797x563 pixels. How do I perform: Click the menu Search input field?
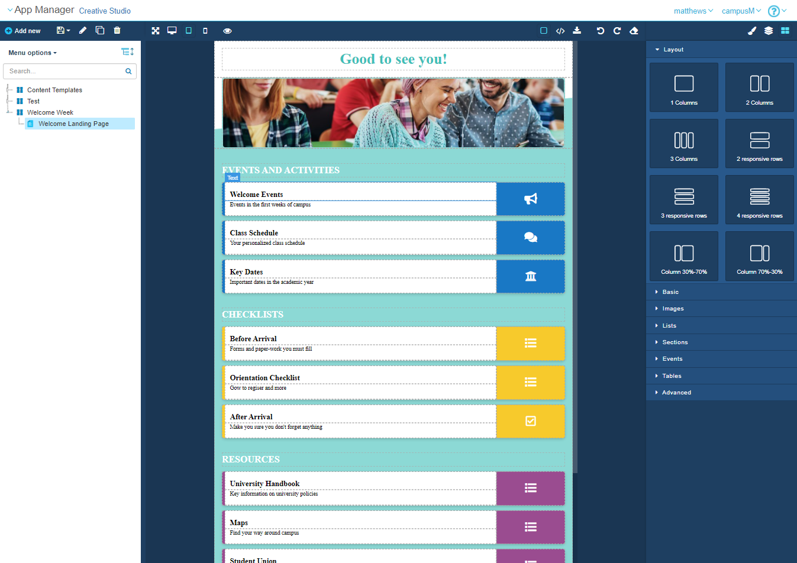pyautogui.click(x=65, y=71)
